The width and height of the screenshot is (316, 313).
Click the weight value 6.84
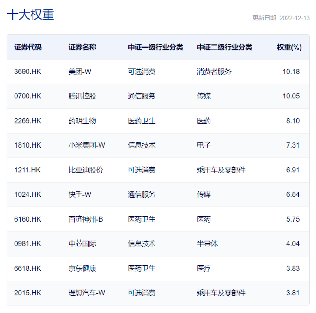click(293, 194)
